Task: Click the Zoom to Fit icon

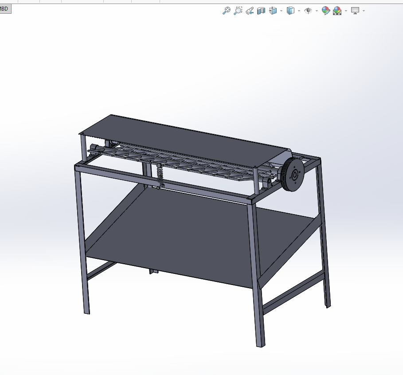Action: pos(226,11)
